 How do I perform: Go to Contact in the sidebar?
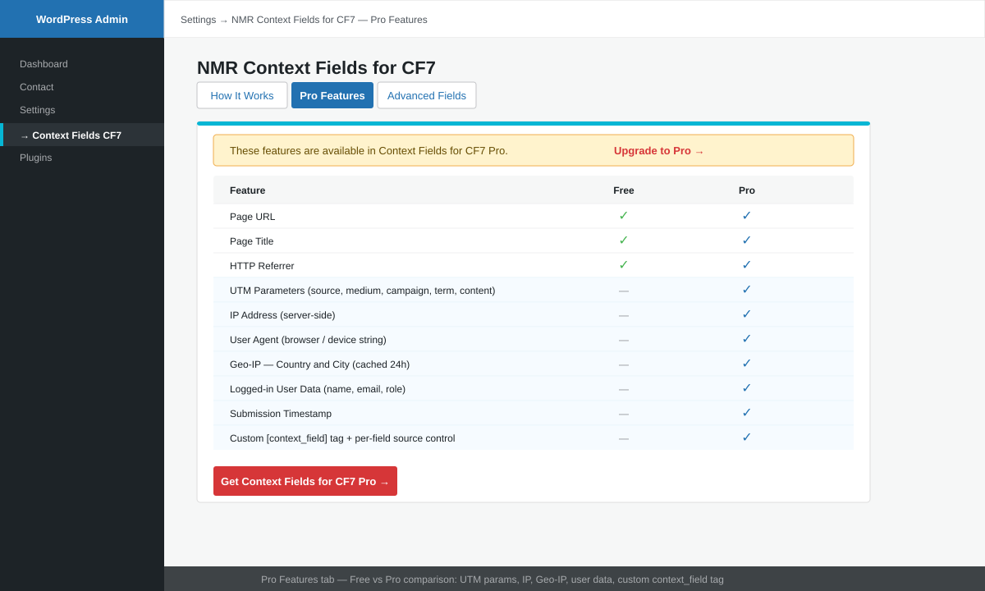(x=37, y=87)
